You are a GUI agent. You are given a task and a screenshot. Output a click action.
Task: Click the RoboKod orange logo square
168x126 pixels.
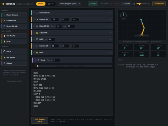(x=3, y=4)
